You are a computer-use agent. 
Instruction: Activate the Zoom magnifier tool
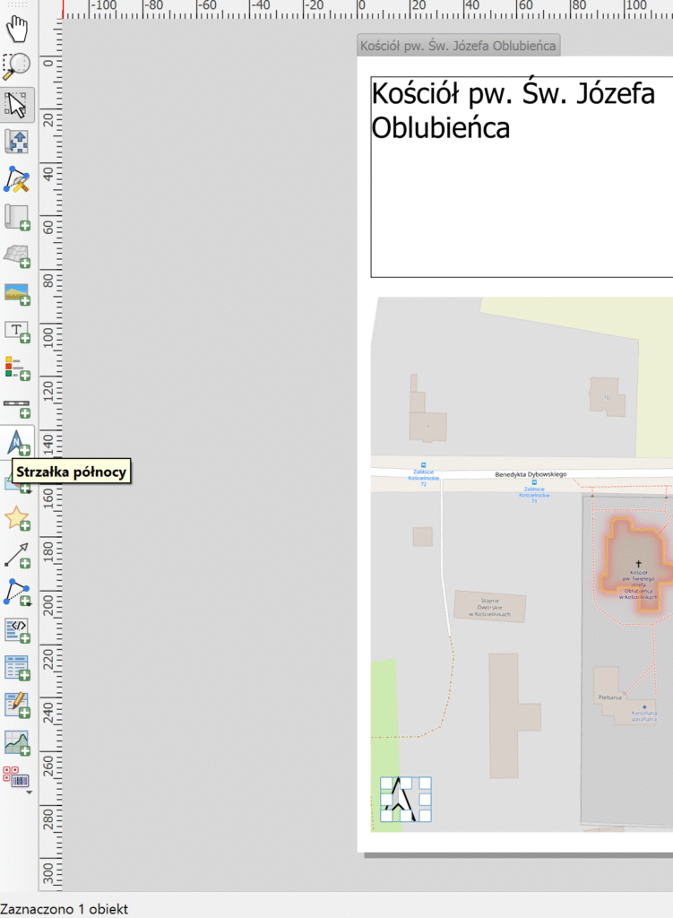[x=17, y=65]
